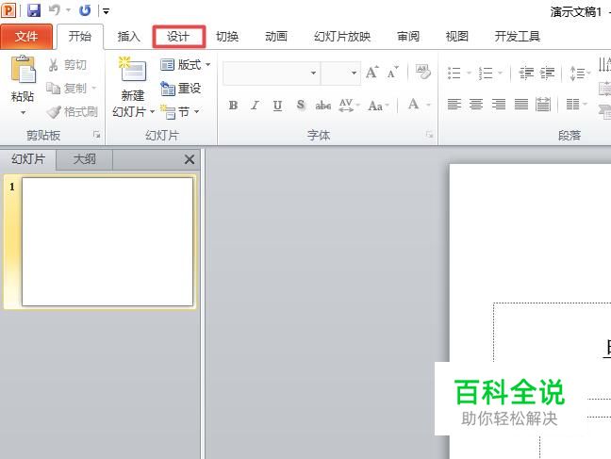Screen dimensions: 611x459
Task: Toggle Align Text Left
Action: pyautogui.click(x=454, y=105)
